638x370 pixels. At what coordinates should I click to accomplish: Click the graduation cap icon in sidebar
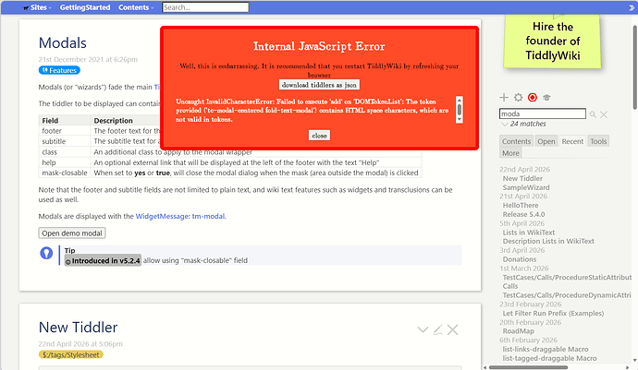coord(546,98)
